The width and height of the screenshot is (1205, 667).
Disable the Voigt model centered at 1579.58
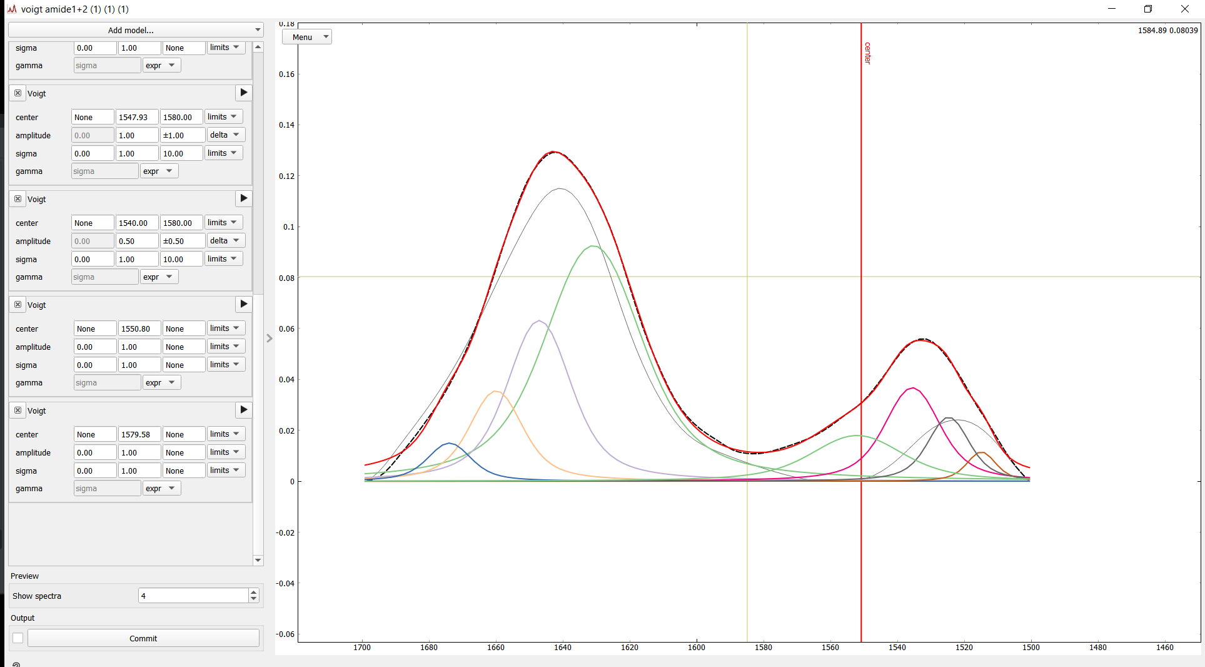18,410
